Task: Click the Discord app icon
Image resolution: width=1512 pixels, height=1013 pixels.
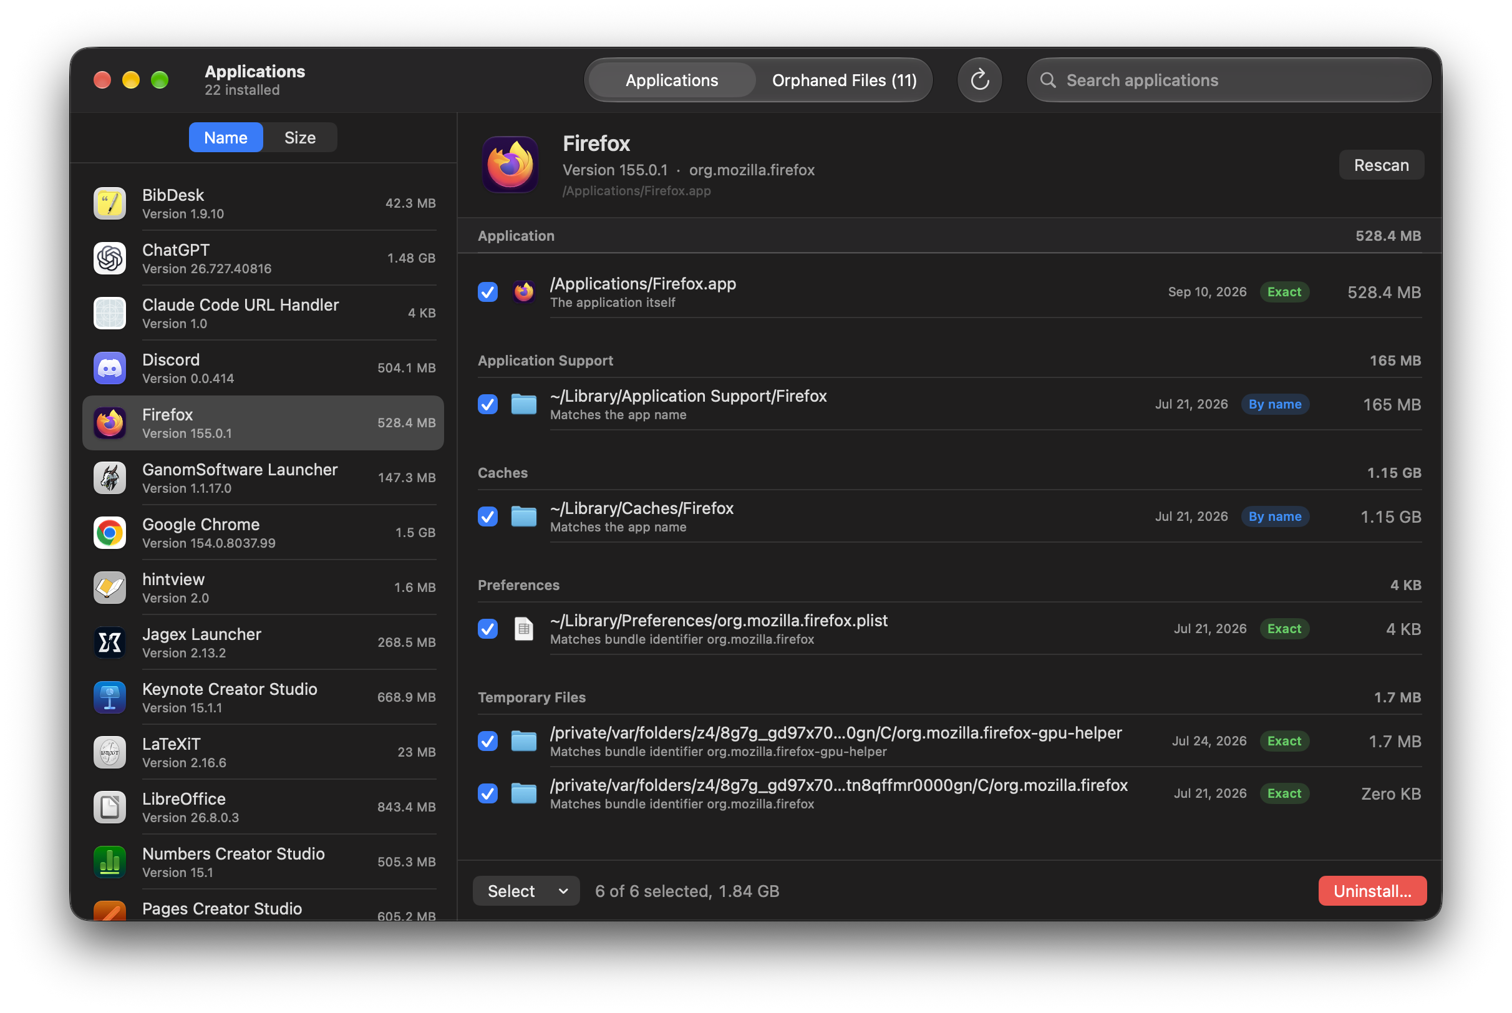Action: click(x=110, y=368)
